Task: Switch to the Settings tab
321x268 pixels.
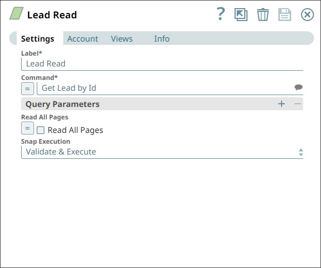Action: click(x=38, y=39)
